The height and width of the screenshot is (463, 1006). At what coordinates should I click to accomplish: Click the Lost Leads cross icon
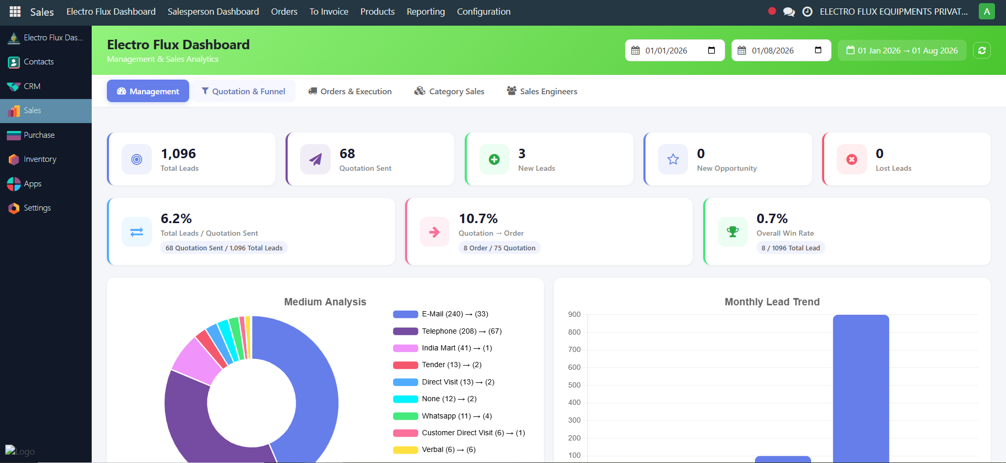[x=852, y=159]
